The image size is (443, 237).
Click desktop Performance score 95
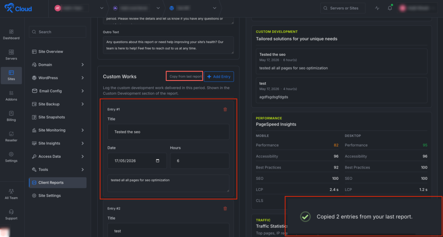pyautogui.click(x=425, y=145)
